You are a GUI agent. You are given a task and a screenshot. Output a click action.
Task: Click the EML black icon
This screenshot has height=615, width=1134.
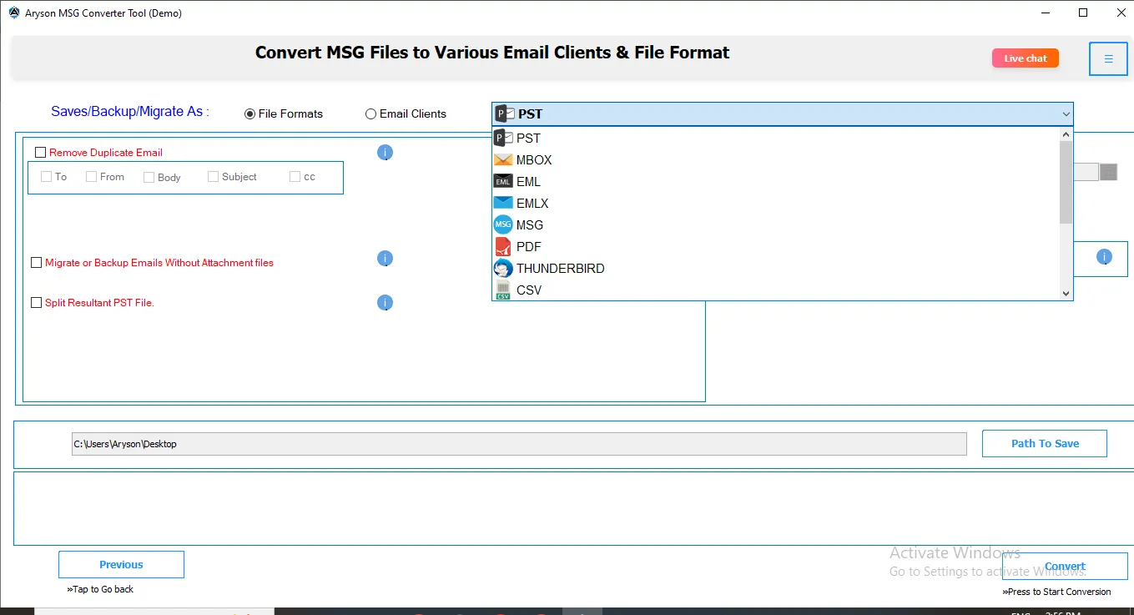(x=503, y=181)
